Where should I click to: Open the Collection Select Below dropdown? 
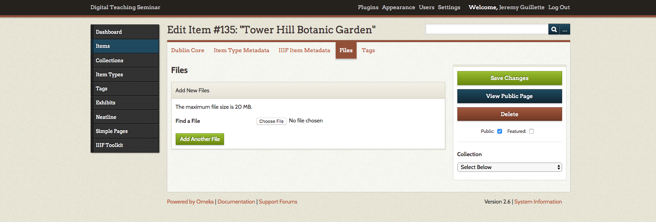click(509, 167)
